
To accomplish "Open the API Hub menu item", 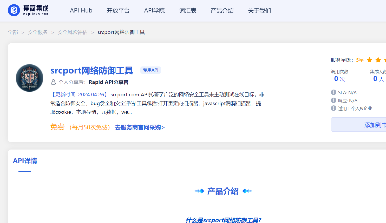I will point(81,10).
